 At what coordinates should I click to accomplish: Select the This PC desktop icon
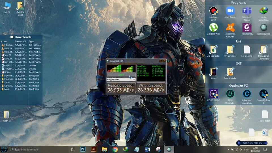coord(7,8)
